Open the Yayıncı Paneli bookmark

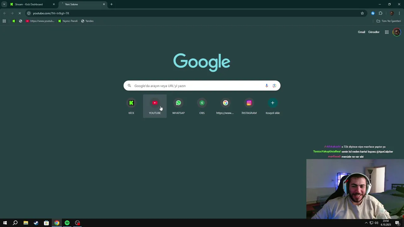click(x=68, y=21)
